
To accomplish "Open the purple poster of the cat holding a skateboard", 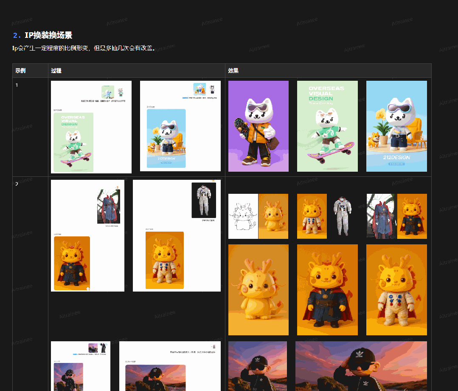I will [x=258, y=126].
